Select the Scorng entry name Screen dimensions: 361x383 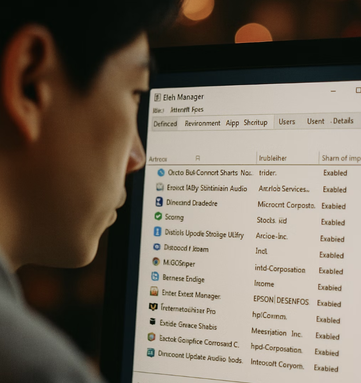point(174,217)
